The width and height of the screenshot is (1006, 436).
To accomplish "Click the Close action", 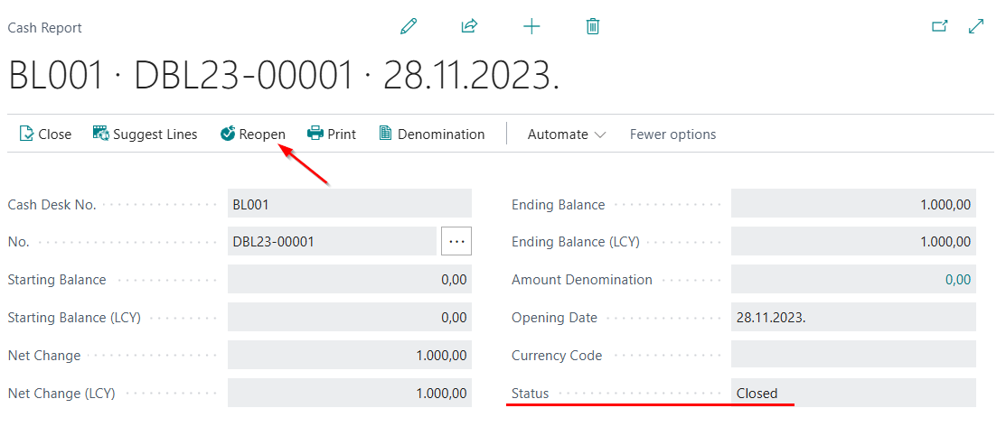I will pyautogui.click(x=45, y=134).
